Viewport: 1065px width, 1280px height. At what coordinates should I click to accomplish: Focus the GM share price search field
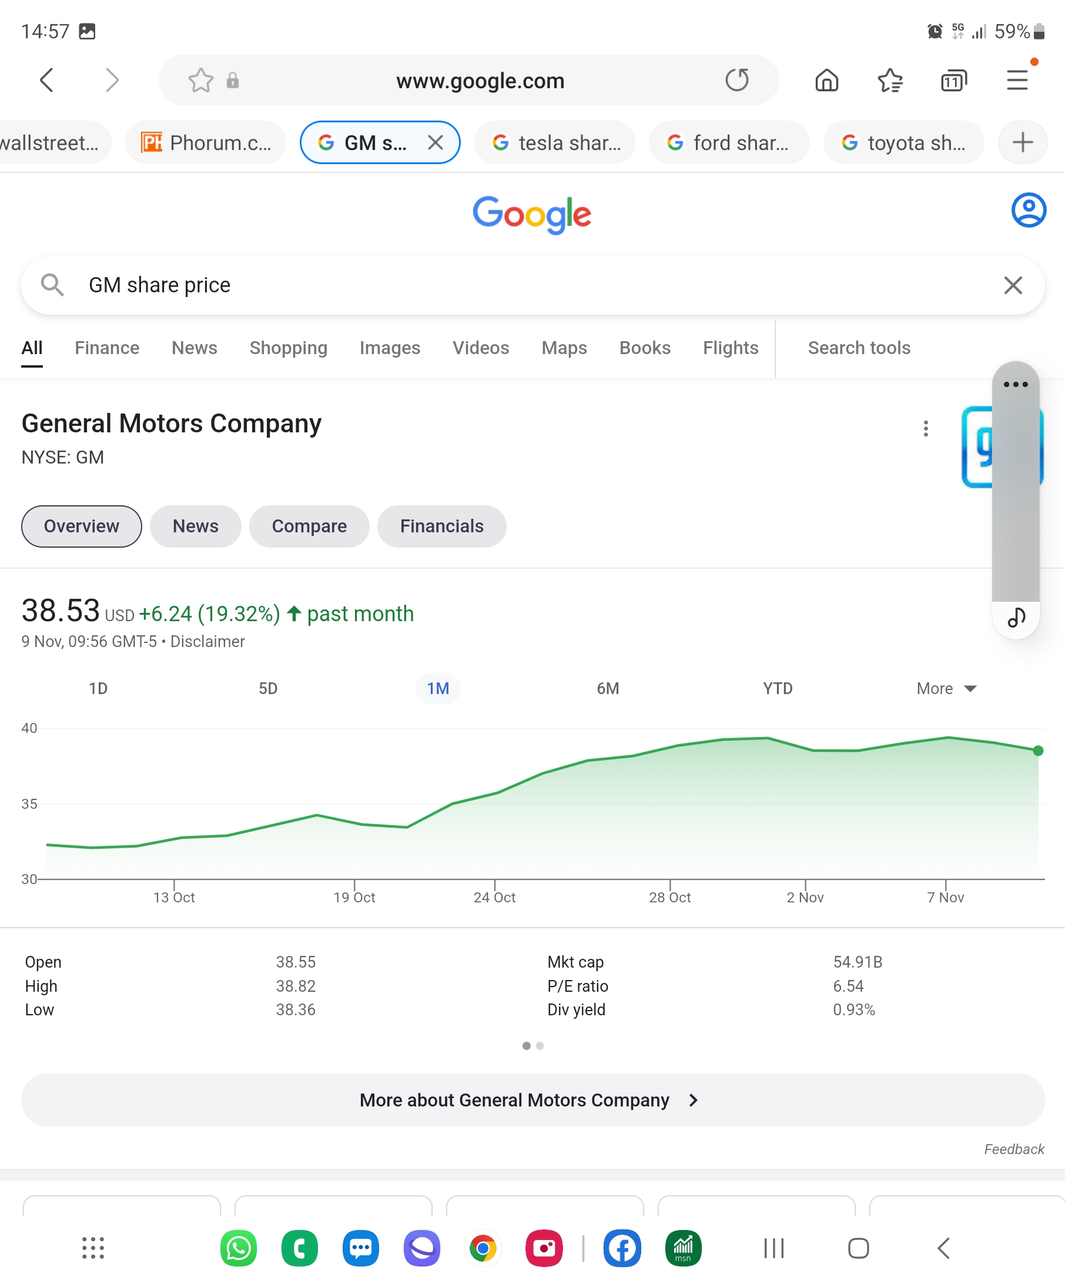[533, 285]
